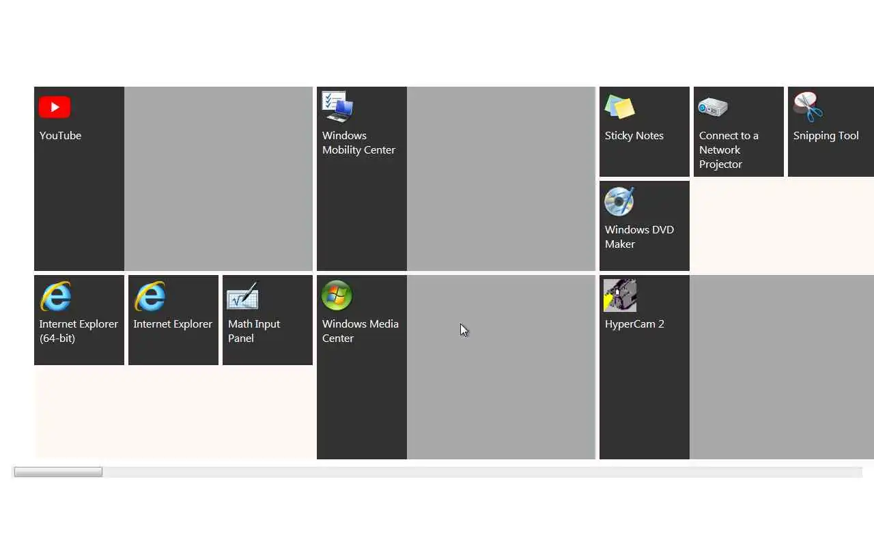Click the Windows Mobility Center icon

pos(337,107)
